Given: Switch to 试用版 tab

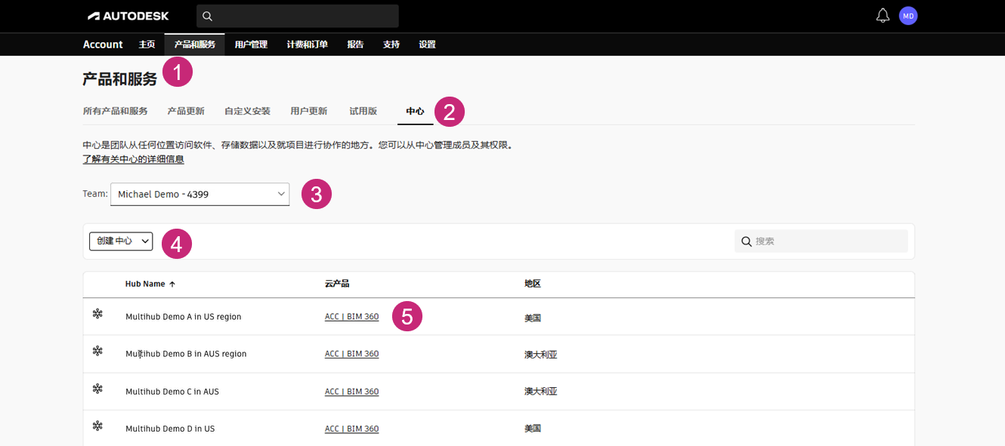Looking at the screenshot, I should click(x=363, y=111).
